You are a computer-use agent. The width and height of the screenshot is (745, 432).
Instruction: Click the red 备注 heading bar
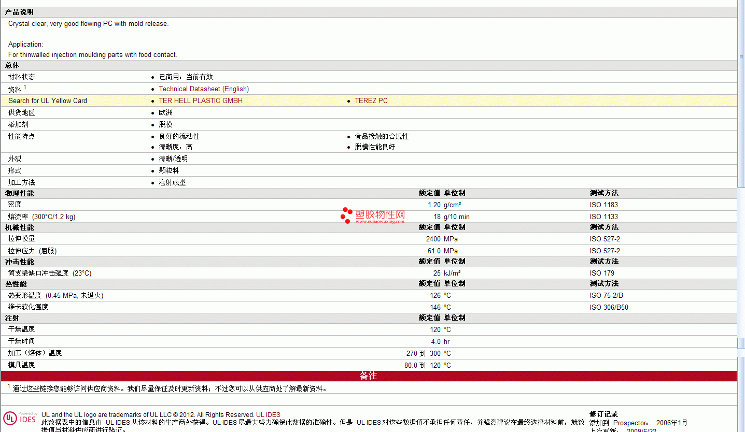pyautogui.click(x=369, y=376)
